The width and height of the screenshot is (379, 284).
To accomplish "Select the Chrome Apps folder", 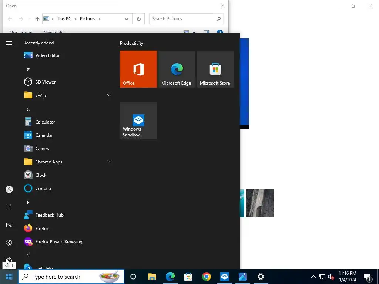I will coord(68,162).
